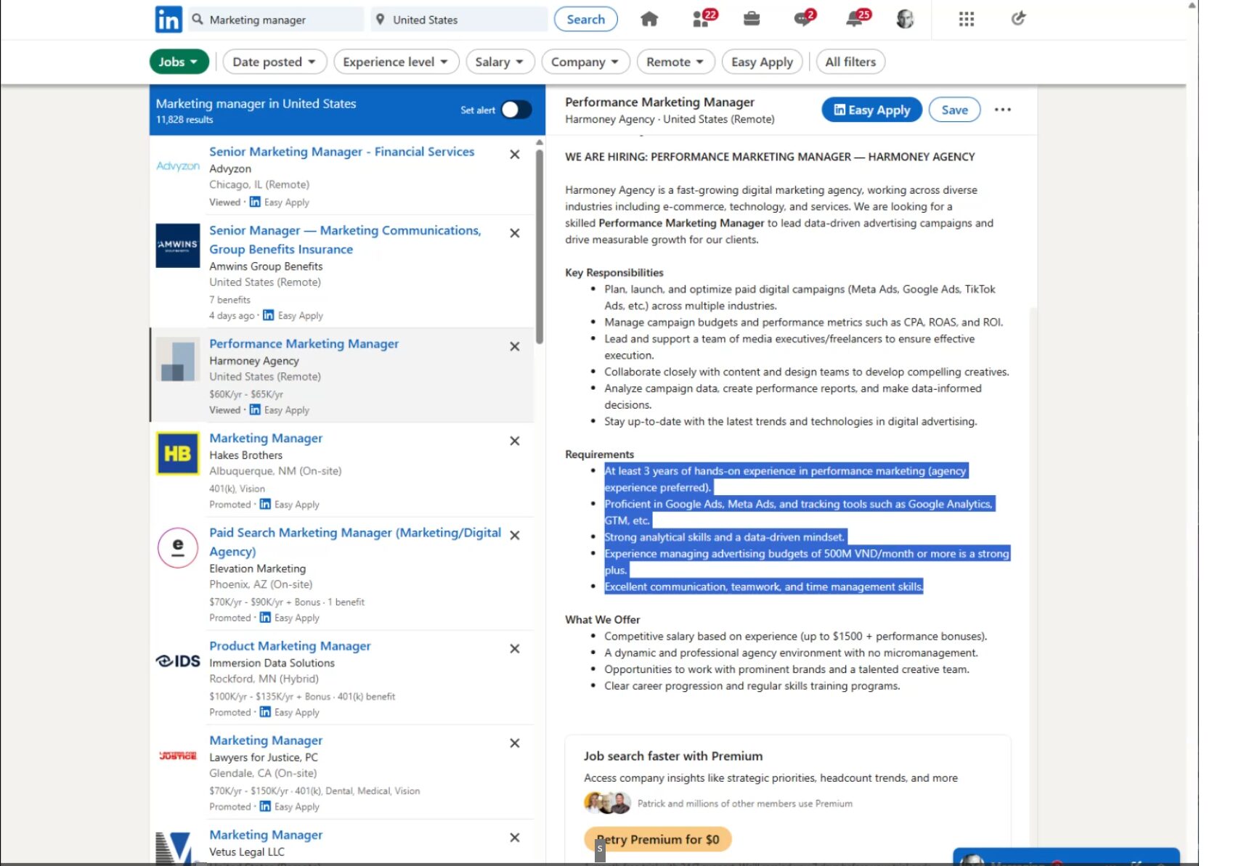Click the search magnifier icon
Screen dimensions: 1236x866
198,20
